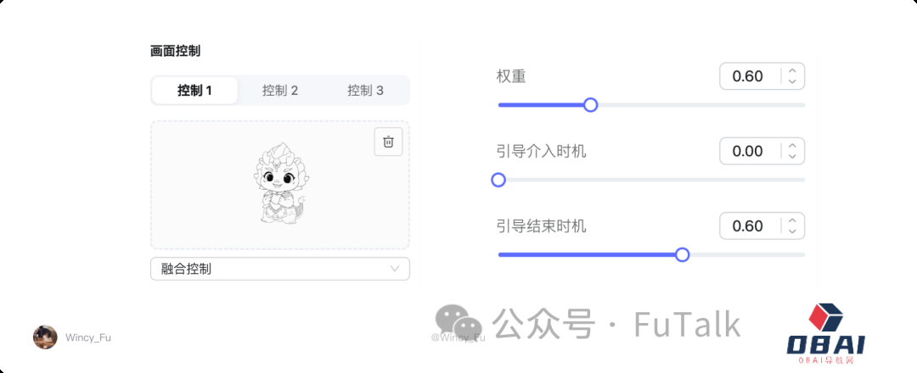Open the 融合控制 dropdown

point(280,269)
